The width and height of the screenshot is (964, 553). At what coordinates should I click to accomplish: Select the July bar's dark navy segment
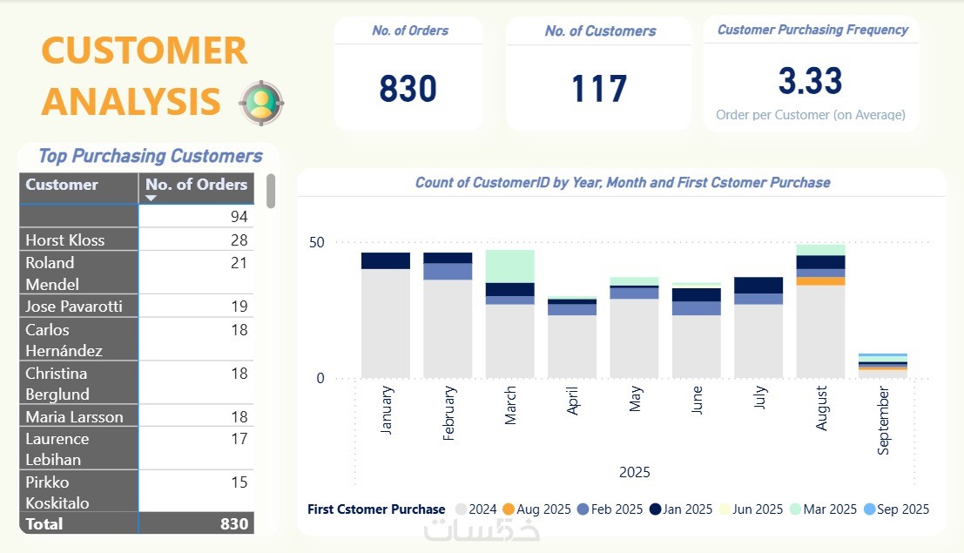tap(758, 286)
